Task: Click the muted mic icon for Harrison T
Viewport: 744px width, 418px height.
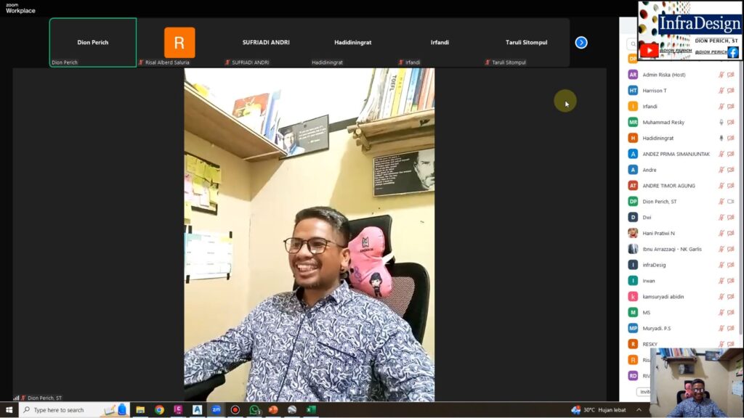Action: [x=721, y=91]
